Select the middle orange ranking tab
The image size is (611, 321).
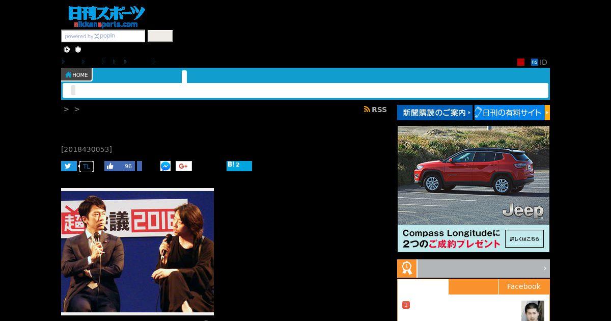(474, 286)
